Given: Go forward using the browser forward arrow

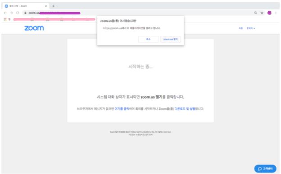Looking at the screenshot, I should [x=11, y=13].
